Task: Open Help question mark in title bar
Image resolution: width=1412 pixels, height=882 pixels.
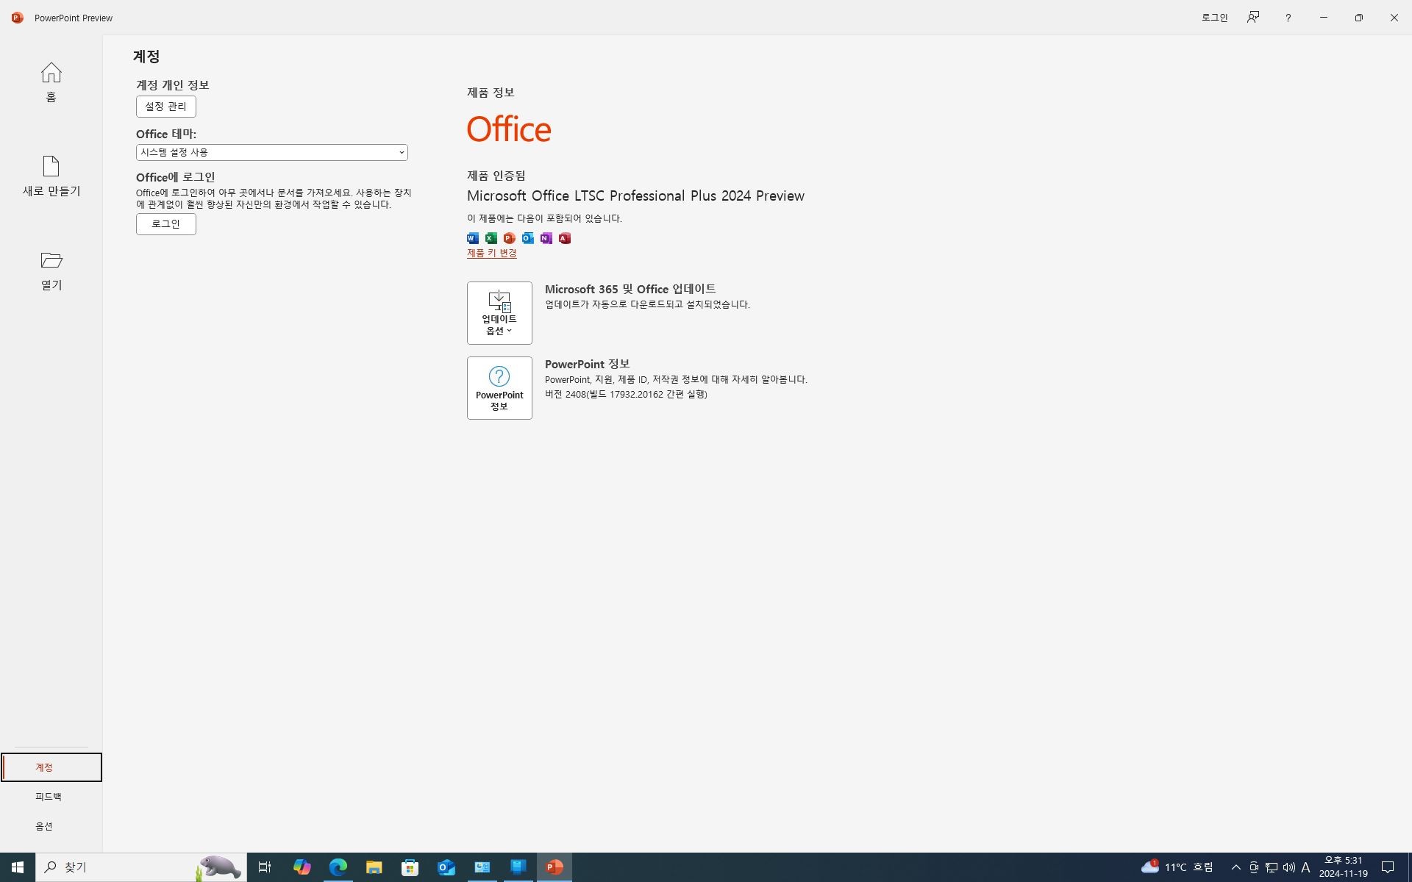Action: (x=1288, y=18)
